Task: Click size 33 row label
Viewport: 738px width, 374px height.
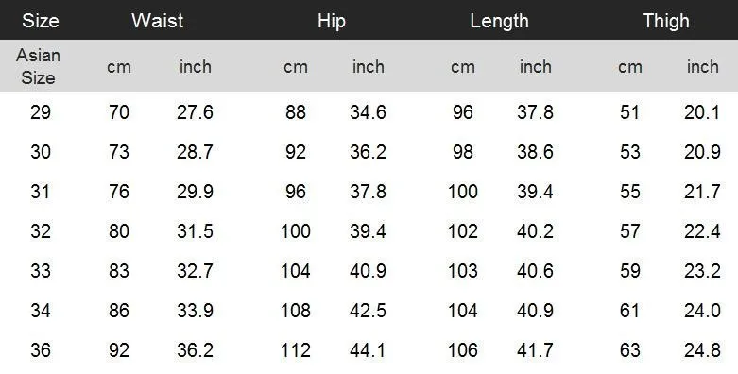Action: 40,271
